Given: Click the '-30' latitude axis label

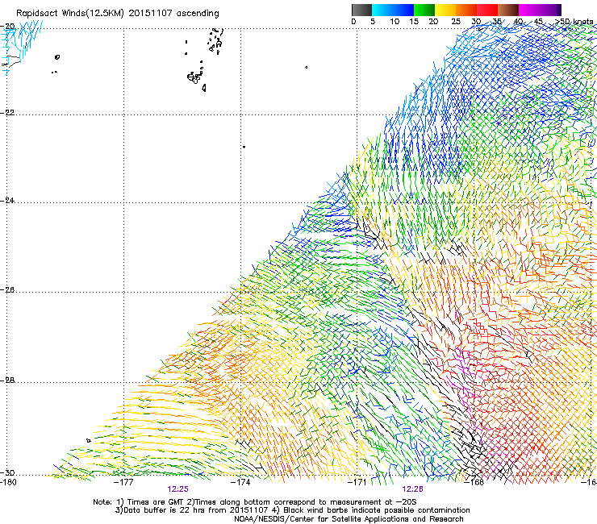Looking at the screenshot, I should 7,472.
